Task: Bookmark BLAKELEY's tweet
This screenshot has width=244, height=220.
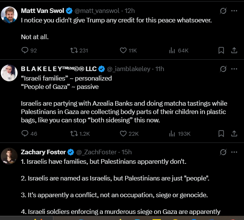Action: [x=221, y=133]
